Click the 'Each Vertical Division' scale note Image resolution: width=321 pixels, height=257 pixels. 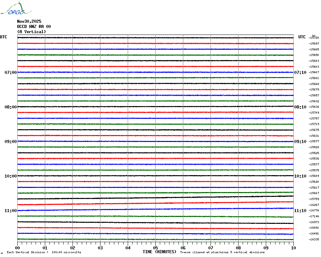tap(44, 252)
